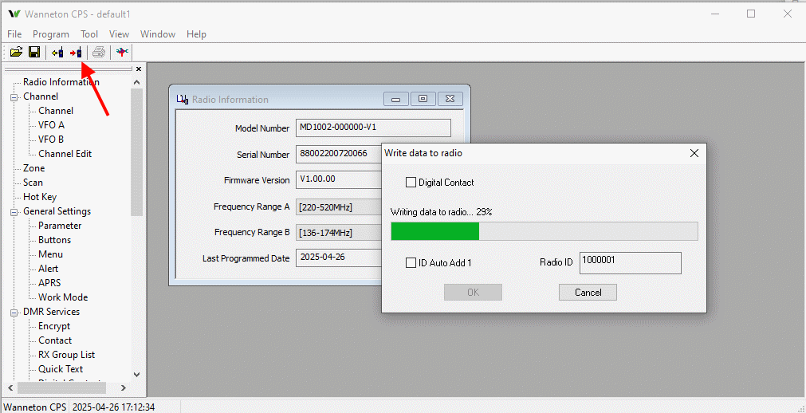
Task: Maximize the Radio Information child window
Action: coord(423,99)
